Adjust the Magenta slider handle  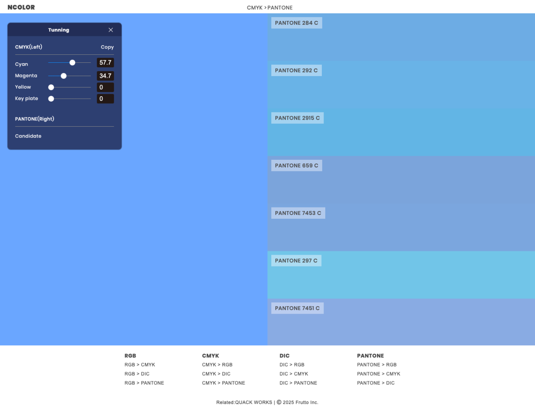click(x=64, y=76)
